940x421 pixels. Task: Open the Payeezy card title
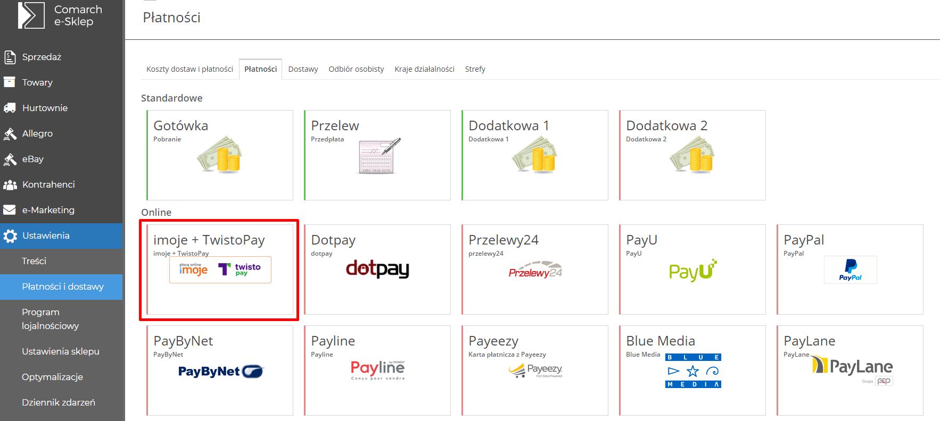(493, 341)
